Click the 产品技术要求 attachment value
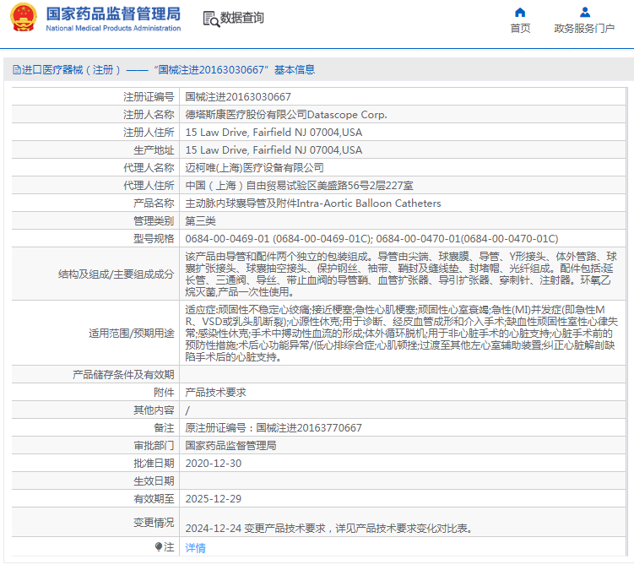634x570 pixels. pyautogui.click(x=215, y=393)
